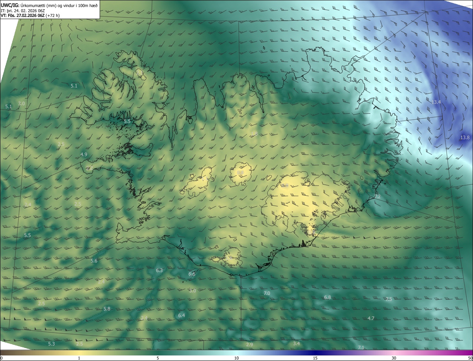
Task: Click the 30 tick on the color scale
Action: tap(394, 358)
